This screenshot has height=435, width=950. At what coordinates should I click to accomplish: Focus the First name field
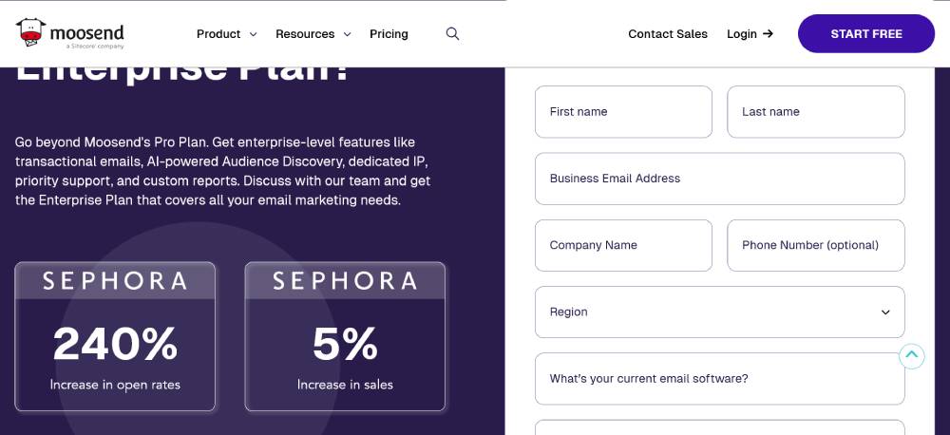[623, 112]
